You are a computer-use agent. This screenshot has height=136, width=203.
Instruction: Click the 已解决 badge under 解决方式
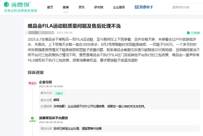tap(59, 93)
